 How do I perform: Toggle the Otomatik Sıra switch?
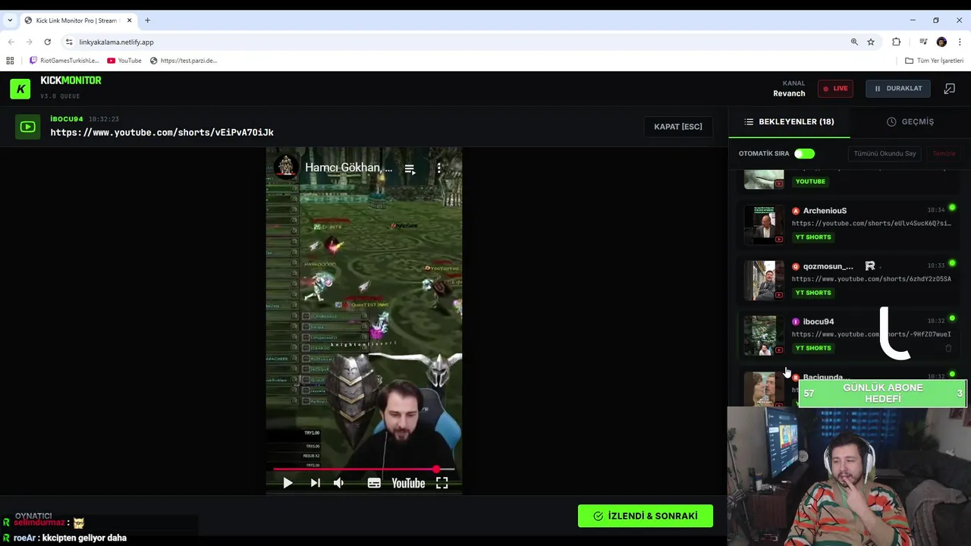point(804,154)
